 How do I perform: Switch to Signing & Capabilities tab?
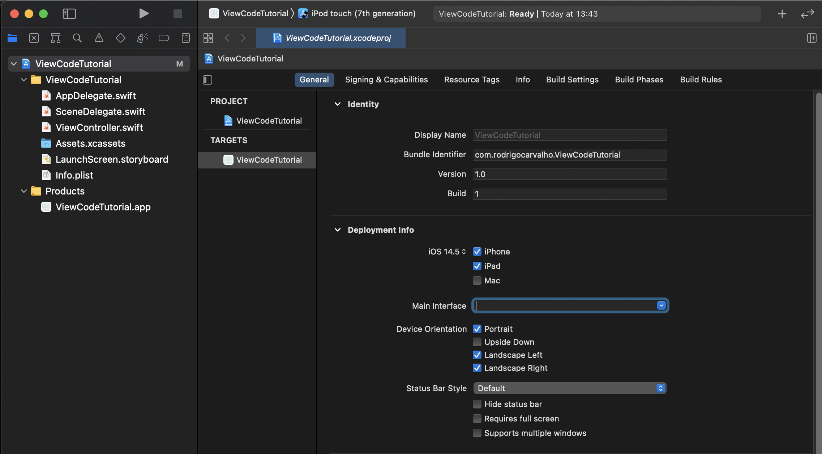coord(386,80)
